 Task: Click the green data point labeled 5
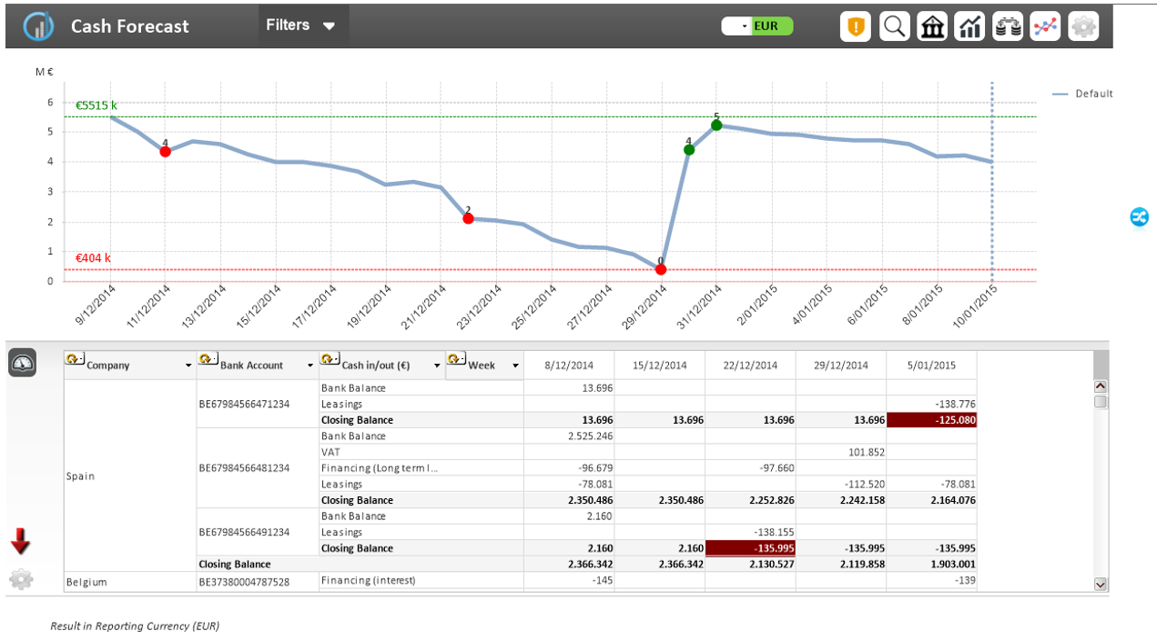pos(716,125)
